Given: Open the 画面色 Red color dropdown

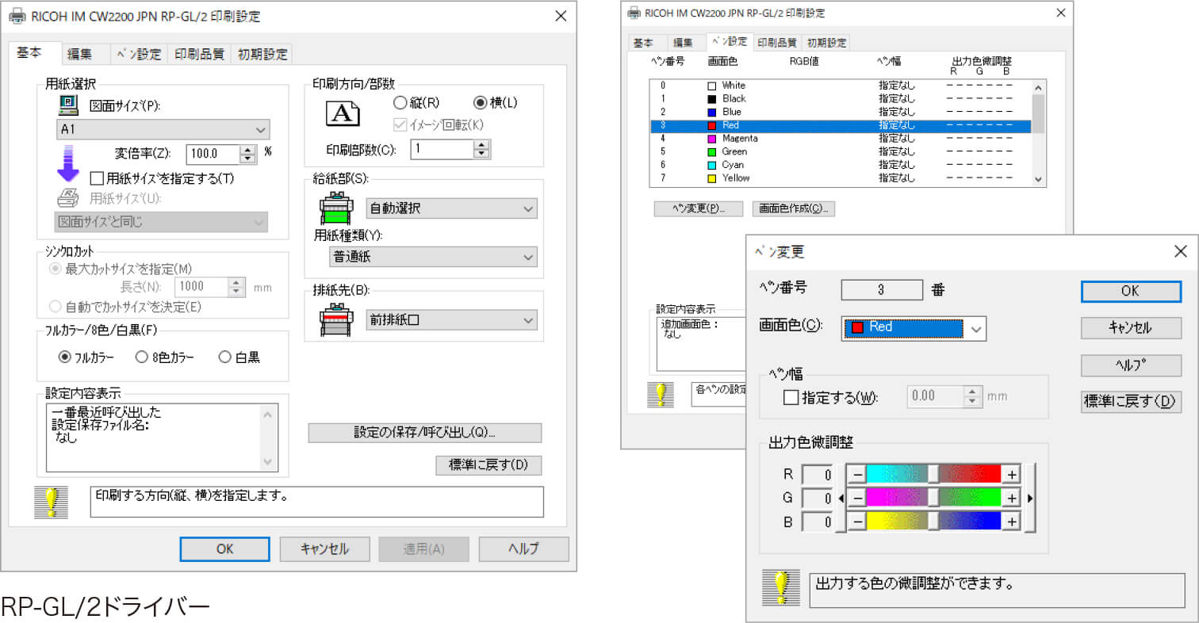Looking at the screenshot, I should pyautogui.click(x=913, y=329).
